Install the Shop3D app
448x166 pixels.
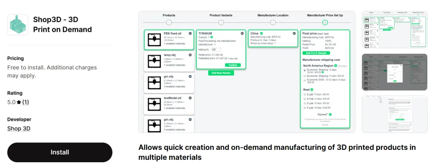pyautogui.click(x=60, y=152)
